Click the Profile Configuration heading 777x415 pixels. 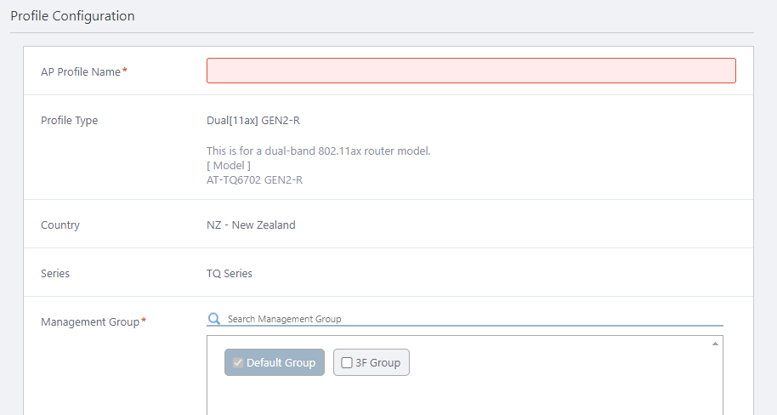point(72,16)
